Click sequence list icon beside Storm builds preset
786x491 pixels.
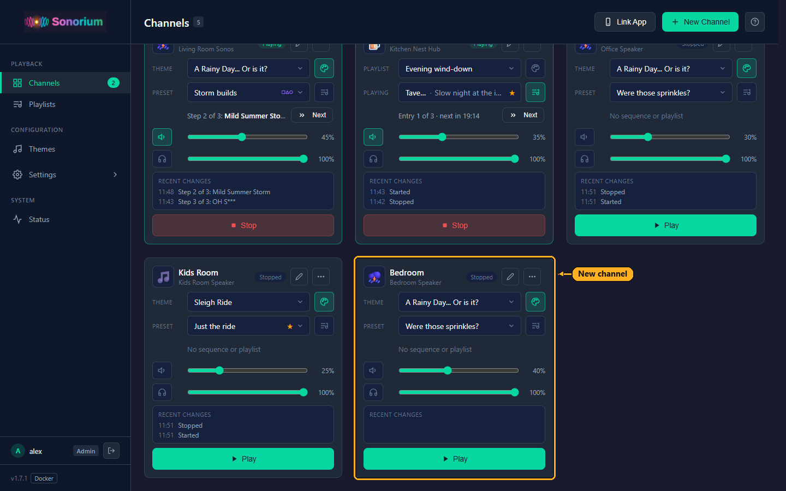[324, 92]
